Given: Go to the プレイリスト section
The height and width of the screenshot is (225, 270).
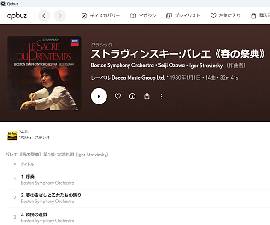Looking at the screenshot, I should pyautogui.click(x=183, y=16).
